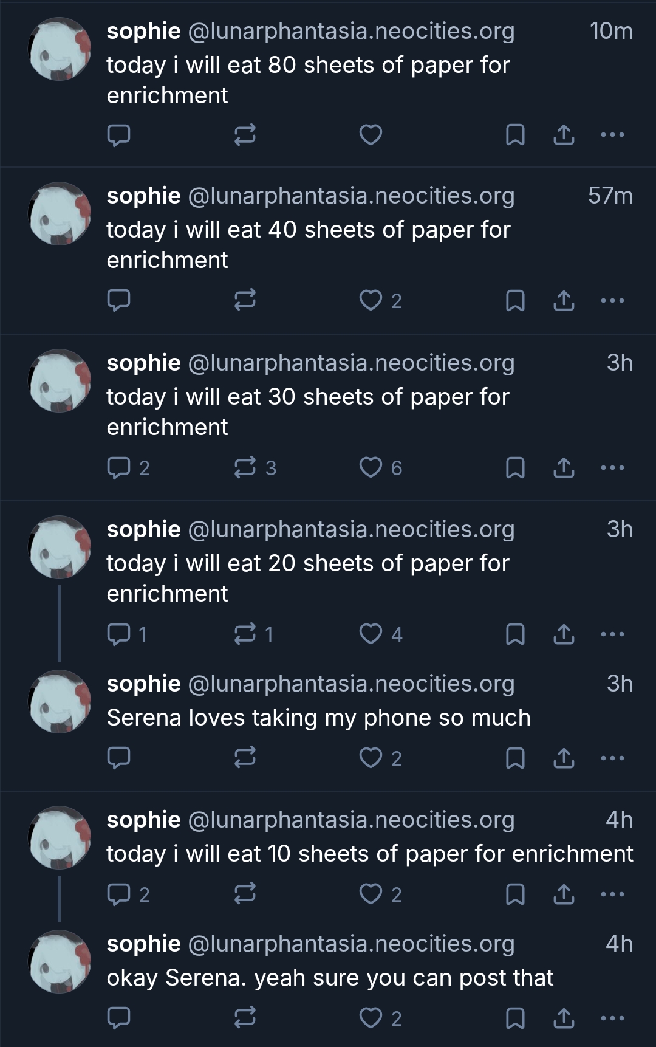
Task: Open the post "okay Serena. yeah sure you can post that"
Action: coord(330,978)
